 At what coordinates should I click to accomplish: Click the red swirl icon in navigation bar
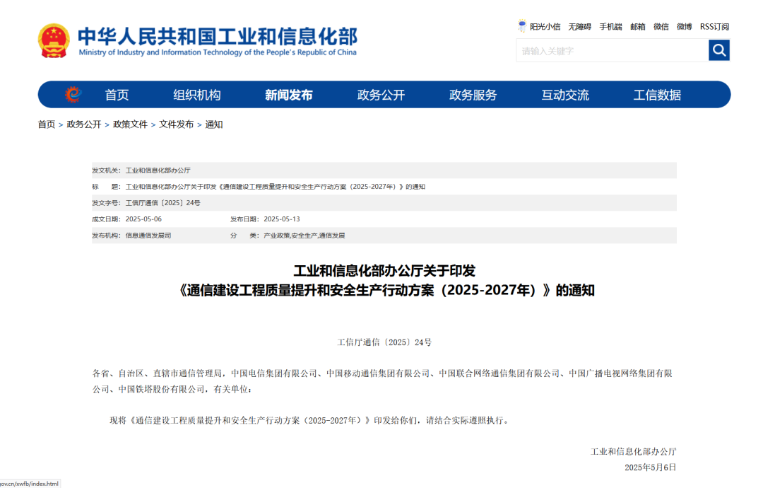click(x=73, y=95)
